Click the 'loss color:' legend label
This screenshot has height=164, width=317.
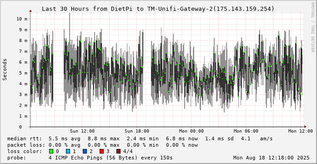click(x=25, y=151)
